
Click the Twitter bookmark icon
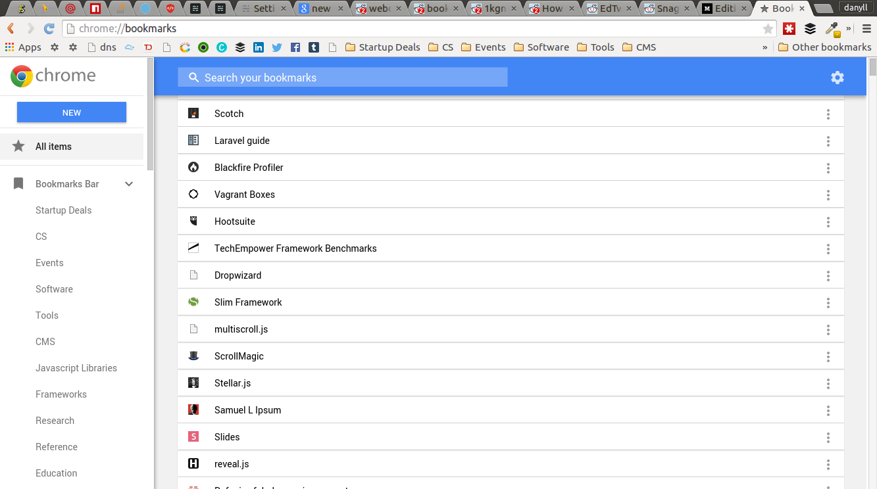tap(277, 47)
